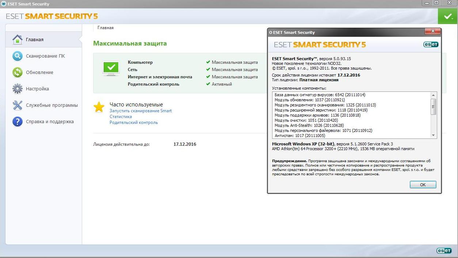Screen dimensions: 458x258
Task: Select Модуль резидентного сканирования: 1325 row
Action: (x=325, y=105)
